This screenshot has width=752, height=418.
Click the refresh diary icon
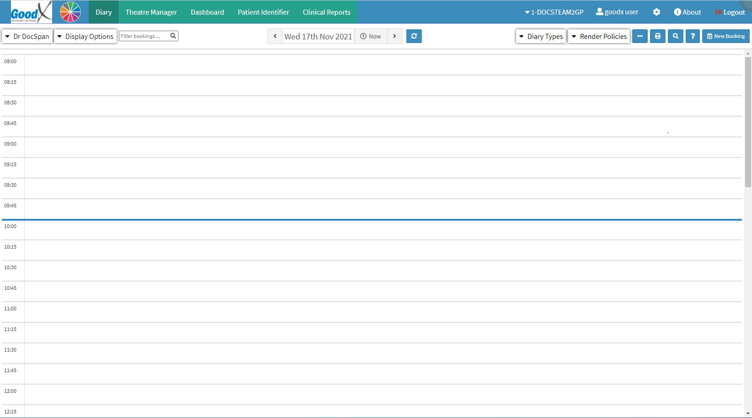click(x=414, y=36)
